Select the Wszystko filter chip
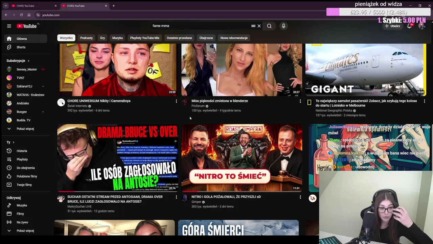Viewport: 433px width, 244px height. tap(66, 38)
